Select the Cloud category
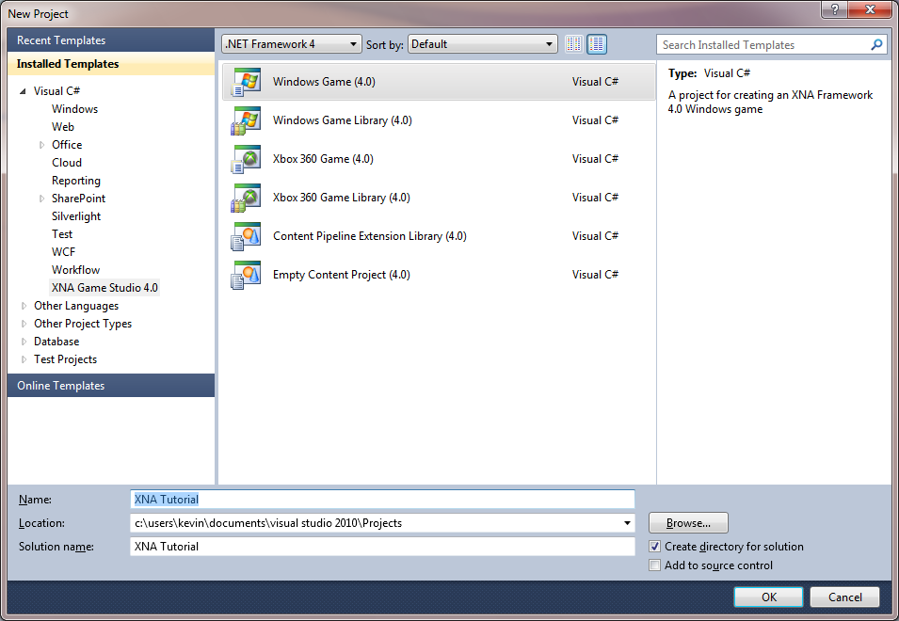The height and width of the screenshot is (621, 899). [67, 163]
